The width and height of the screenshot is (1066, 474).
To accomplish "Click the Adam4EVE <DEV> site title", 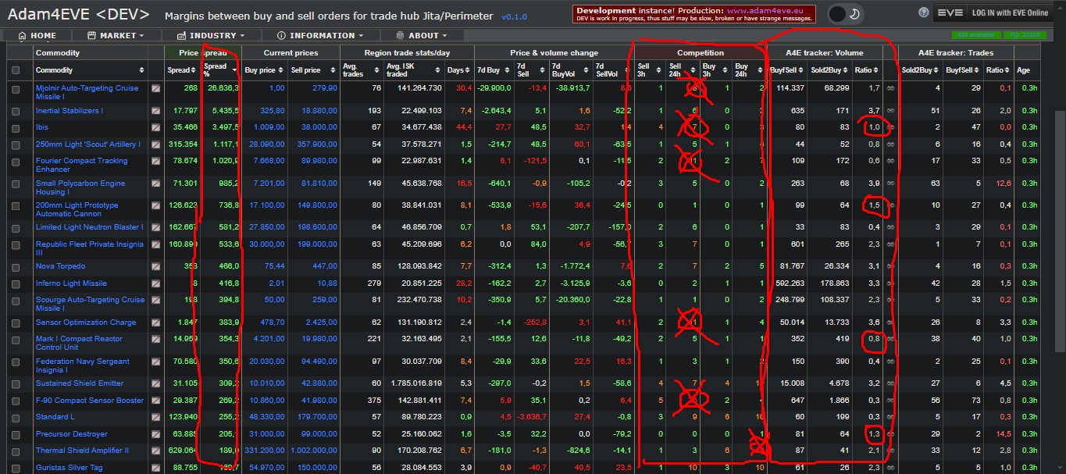I will [x=80, y=15].
